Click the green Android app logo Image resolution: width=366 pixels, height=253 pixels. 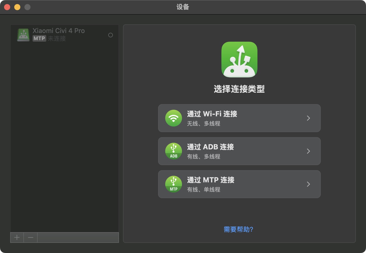(239, 59)
